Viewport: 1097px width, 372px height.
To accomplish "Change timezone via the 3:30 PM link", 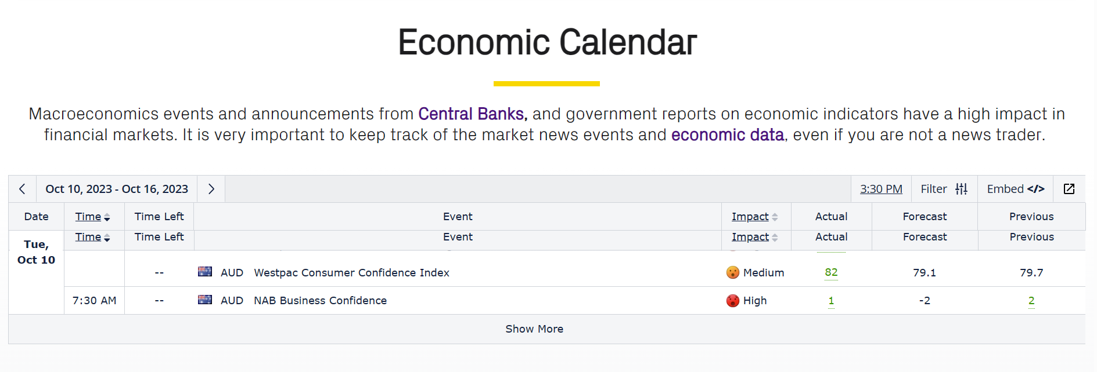I will pos(881,189).
